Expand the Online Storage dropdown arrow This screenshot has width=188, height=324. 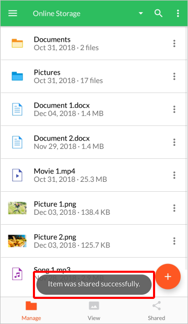click(140, 14)
